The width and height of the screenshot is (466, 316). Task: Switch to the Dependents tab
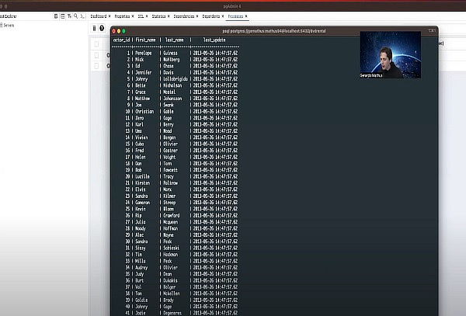211,16
